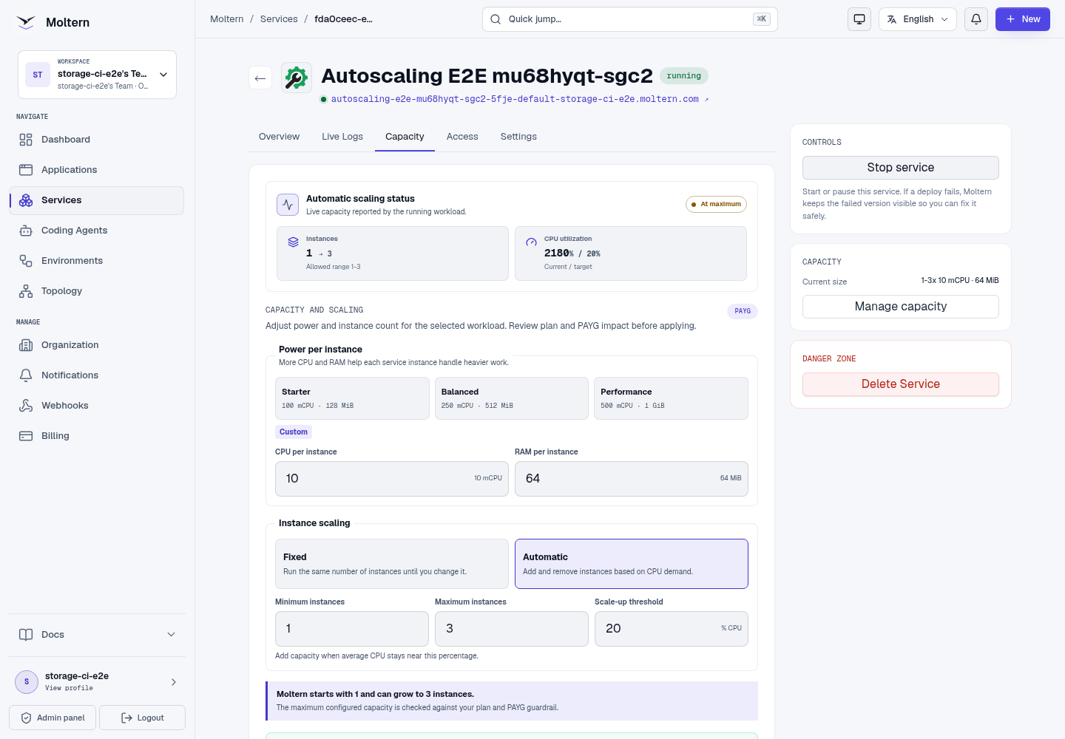This screenshot has width=1065, height=739.
Task: Select the Capacity tab
Action: [405, 137]
